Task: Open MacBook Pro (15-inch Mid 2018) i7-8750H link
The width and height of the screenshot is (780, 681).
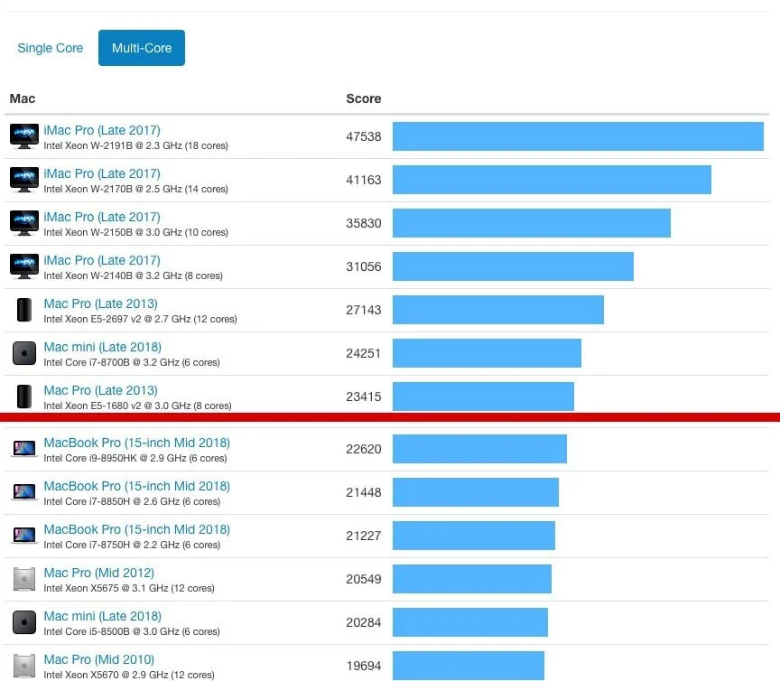Action: (137, 529)
